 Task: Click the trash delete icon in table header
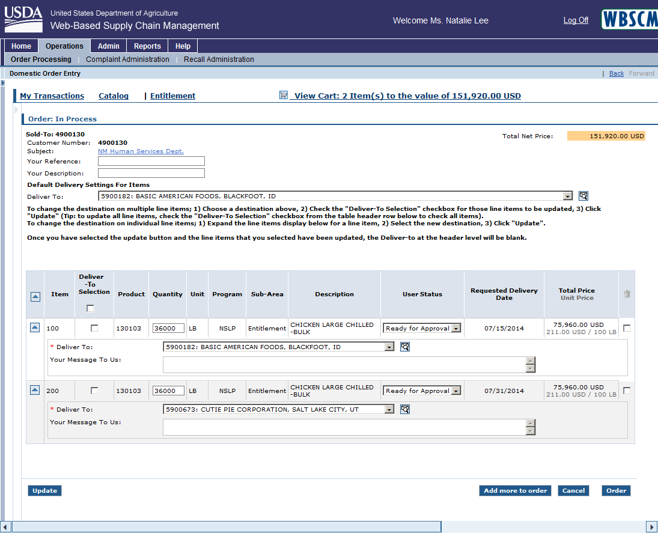click(x=627, y=294)
